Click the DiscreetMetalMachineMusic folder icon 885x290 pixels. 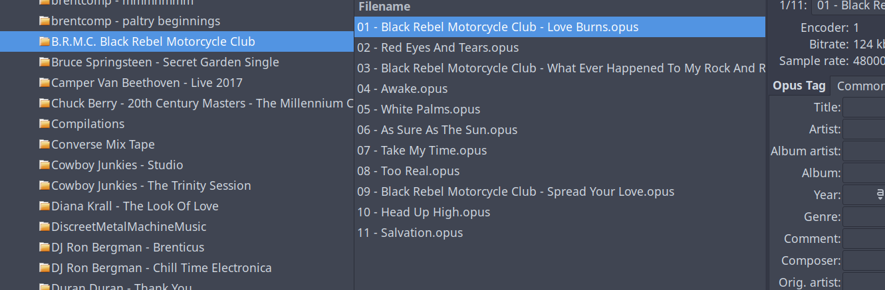pyautogui.click(x=45, y=227)
